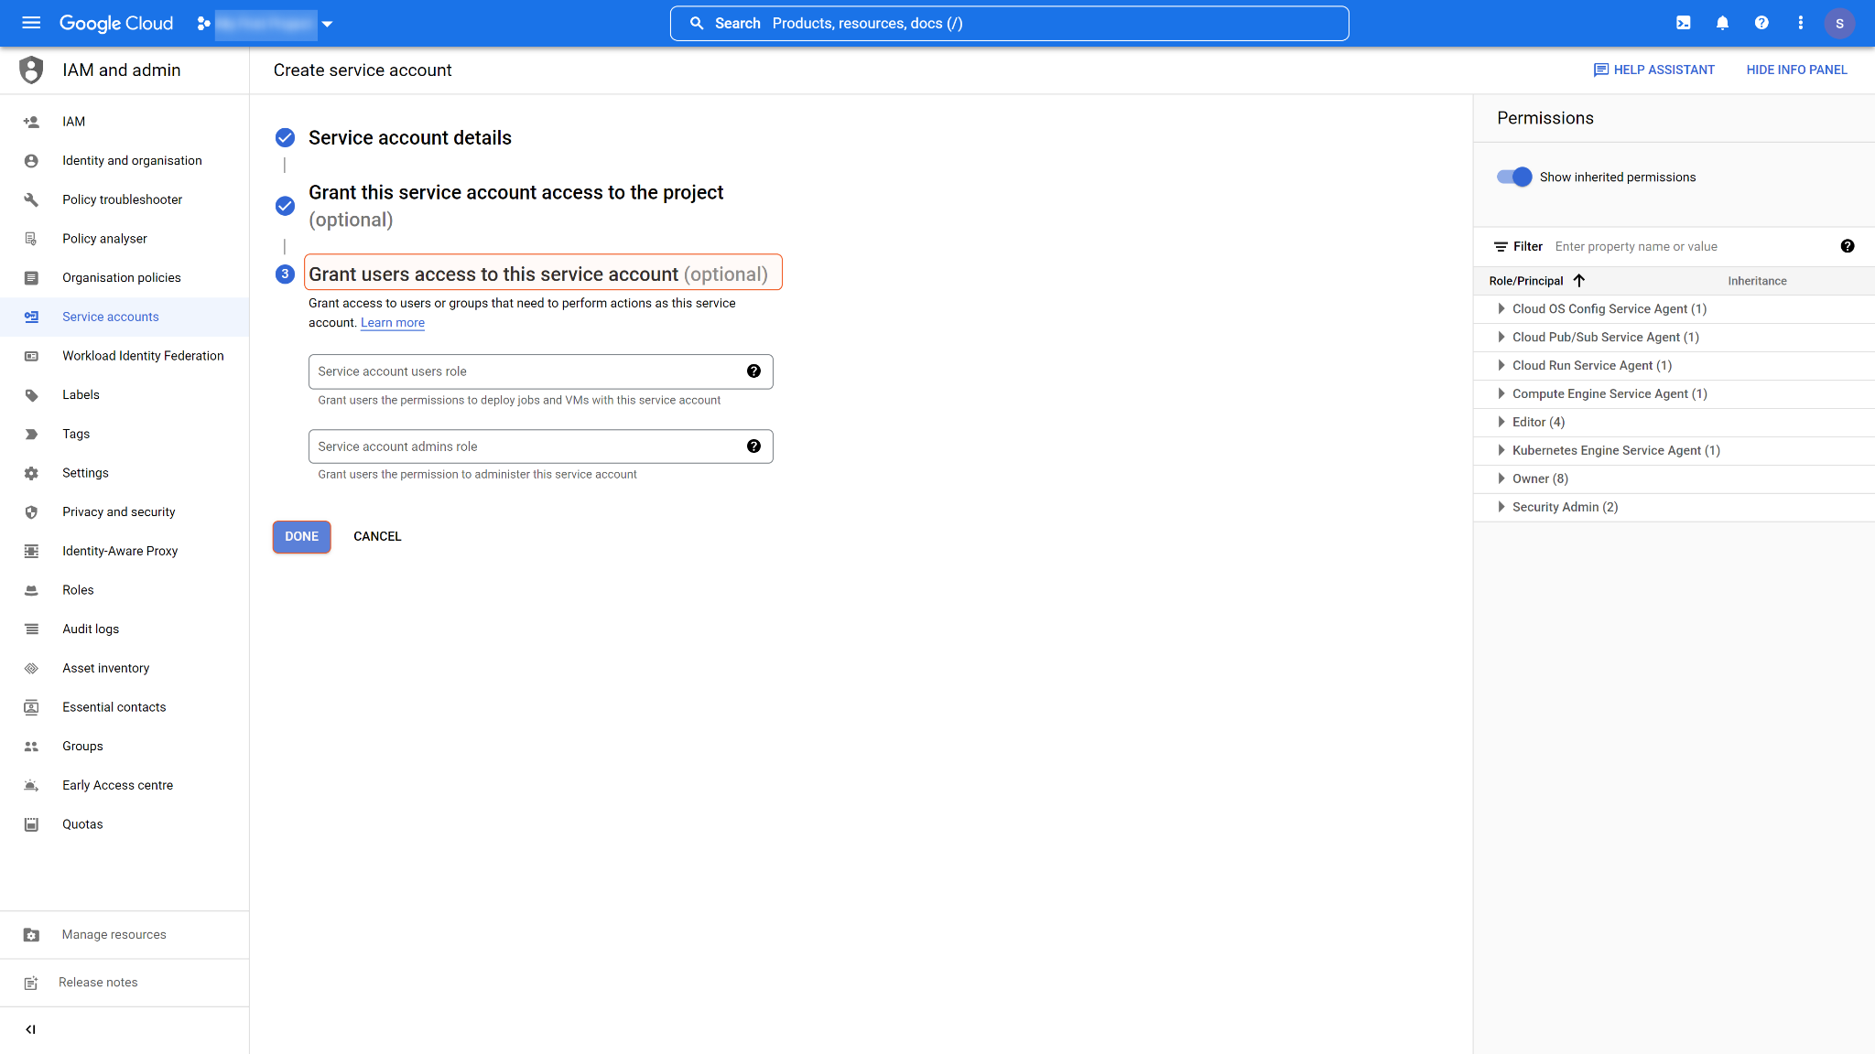Go to Workload Identity Federation in the sidebar
This screenshot has height=1054, width=1875.
point(143,356)
